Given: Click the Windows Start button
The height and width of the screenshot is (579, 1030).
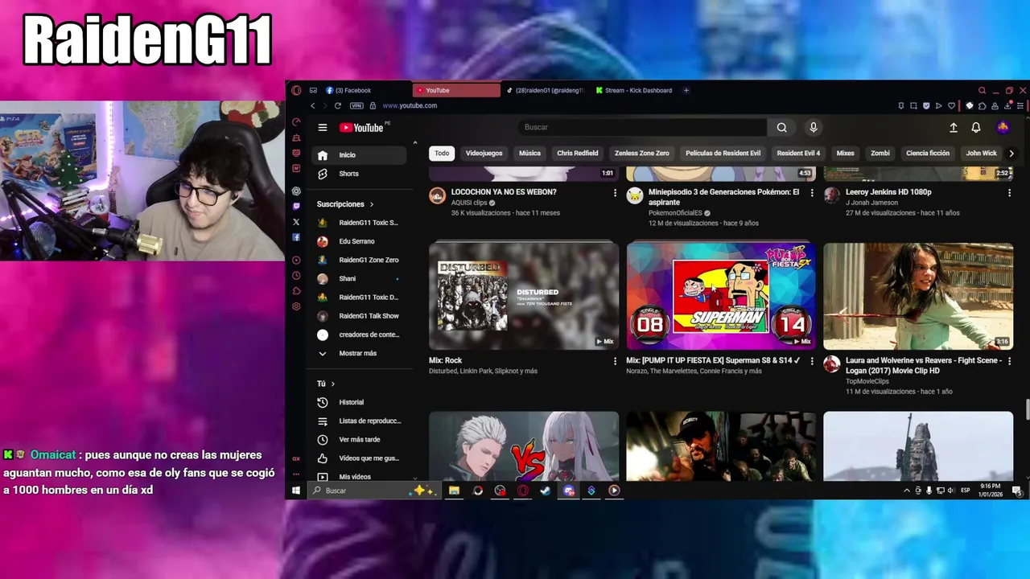Looking at the screenshot, I should coord(296,491).
